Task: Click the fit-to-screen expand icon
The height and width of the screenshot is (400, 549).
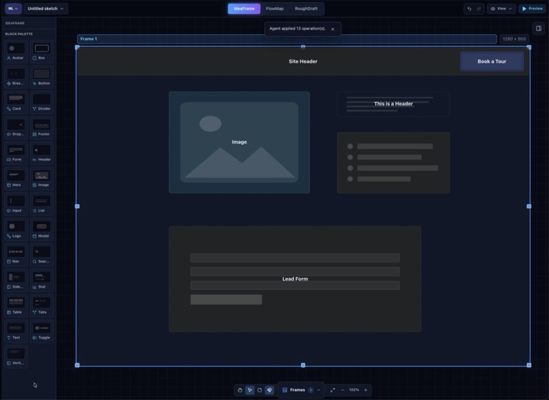Action: click(332, 390)
